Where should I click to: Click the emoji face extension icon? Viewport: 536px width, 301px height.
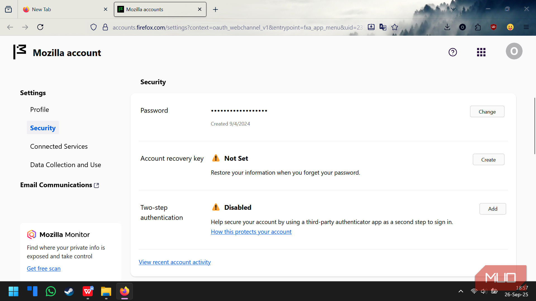(x=510, y=27)
